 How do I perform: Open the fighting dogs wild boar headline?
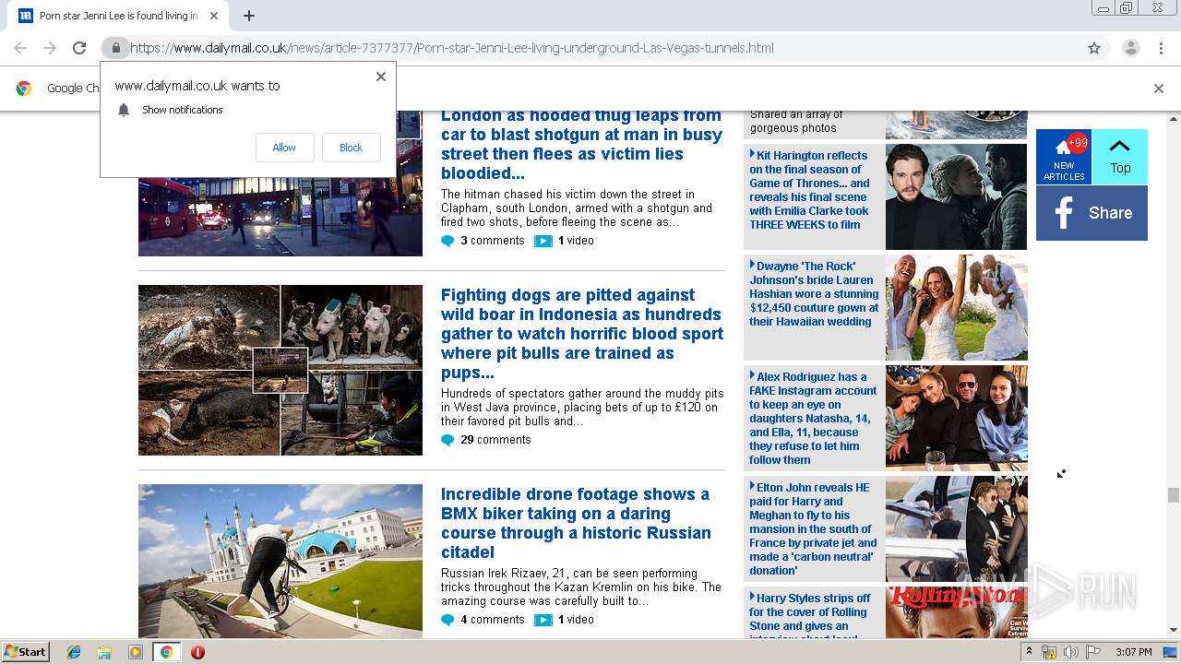(x=581, y=334)
